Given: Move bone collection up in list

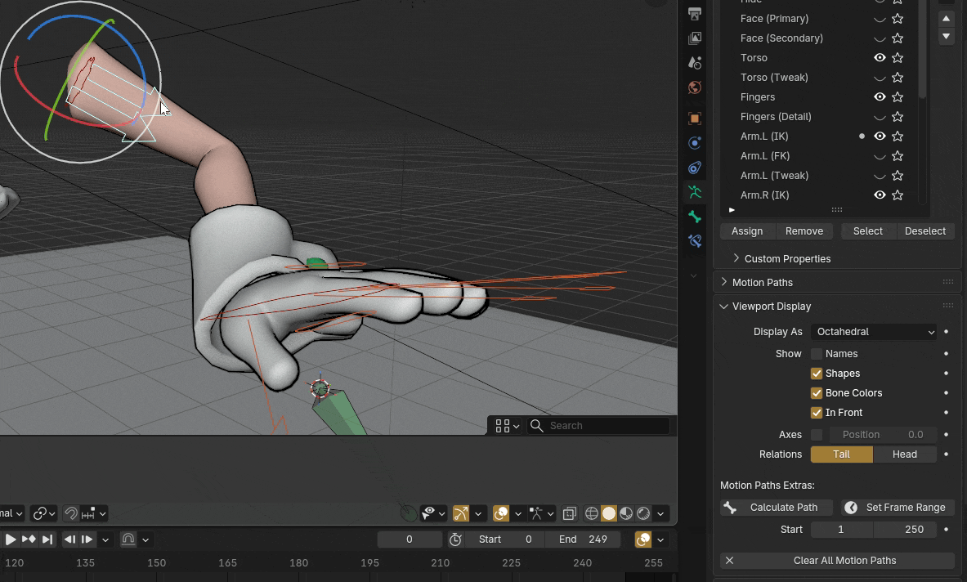Looking at the screenshot, I should tap(946, 19).
